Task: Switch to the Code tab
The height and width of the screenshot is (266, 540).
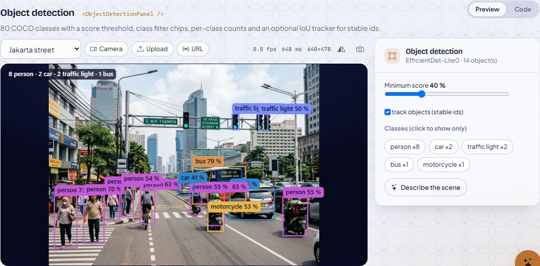Action: tap(523, 9)
